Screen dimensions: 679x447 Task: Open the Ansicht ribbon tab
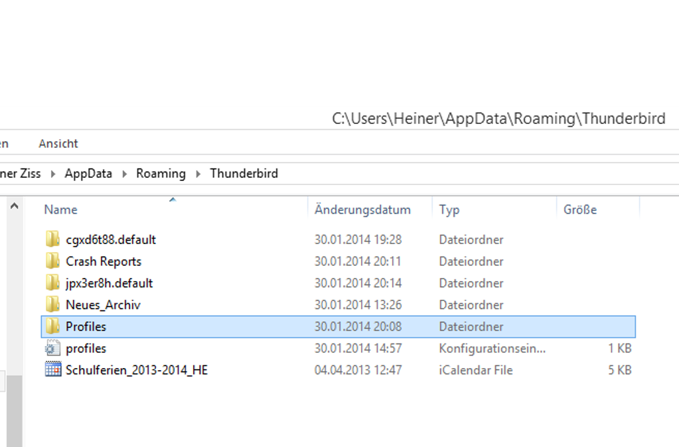(58, 144)
